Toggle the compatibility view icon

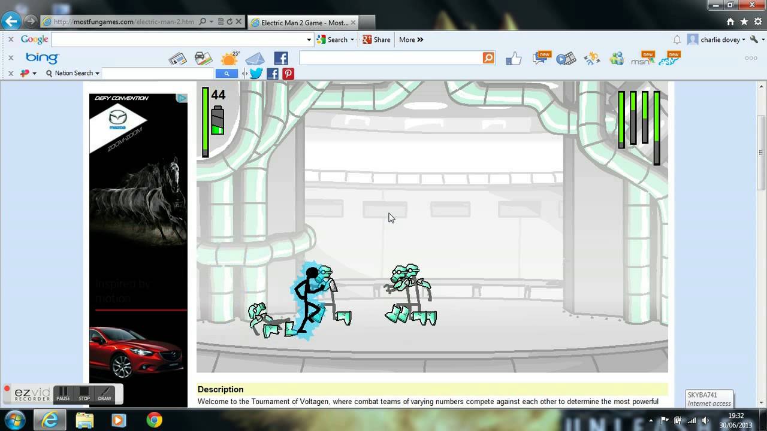pos(221,22)
